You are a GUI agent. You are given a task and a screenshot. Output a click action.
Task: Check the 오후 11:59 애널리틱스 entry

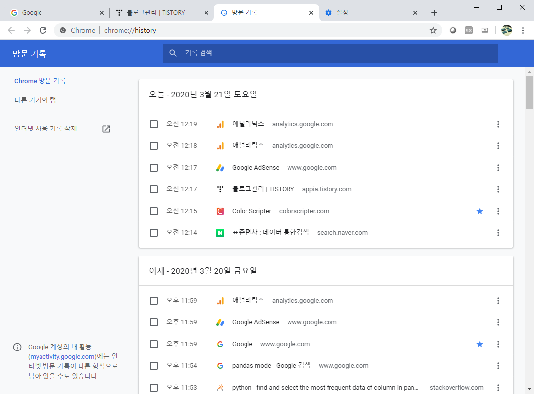pos(154,301)
